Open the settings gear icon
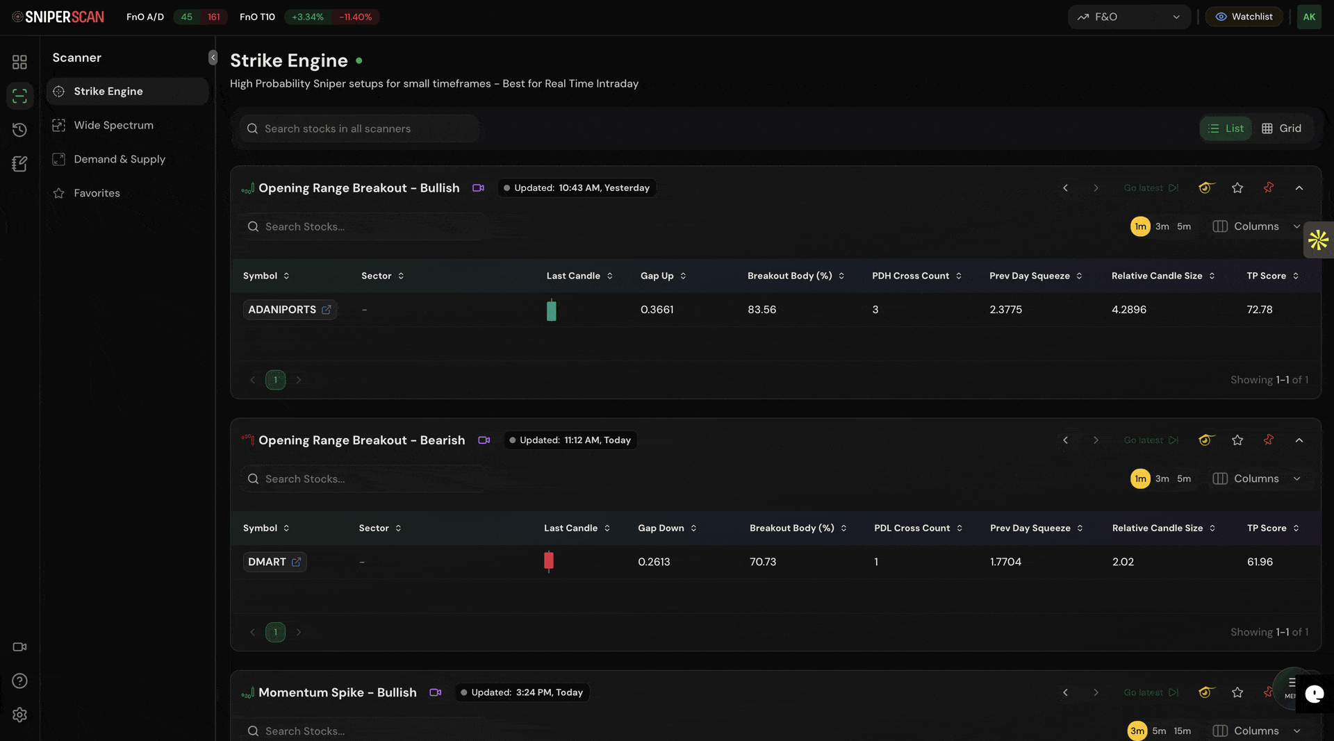Image resolution: width=1334 pixels, height=741 pixels. click(x=19, y=715)
